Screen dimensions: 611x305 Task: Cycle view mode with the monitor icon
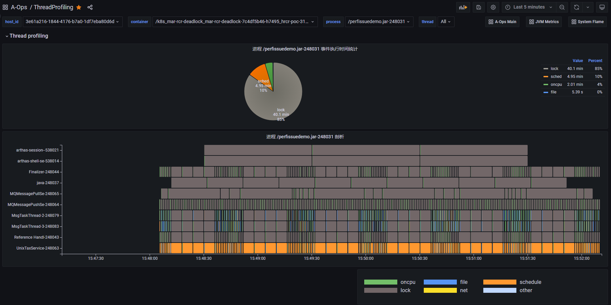point(602,7)
